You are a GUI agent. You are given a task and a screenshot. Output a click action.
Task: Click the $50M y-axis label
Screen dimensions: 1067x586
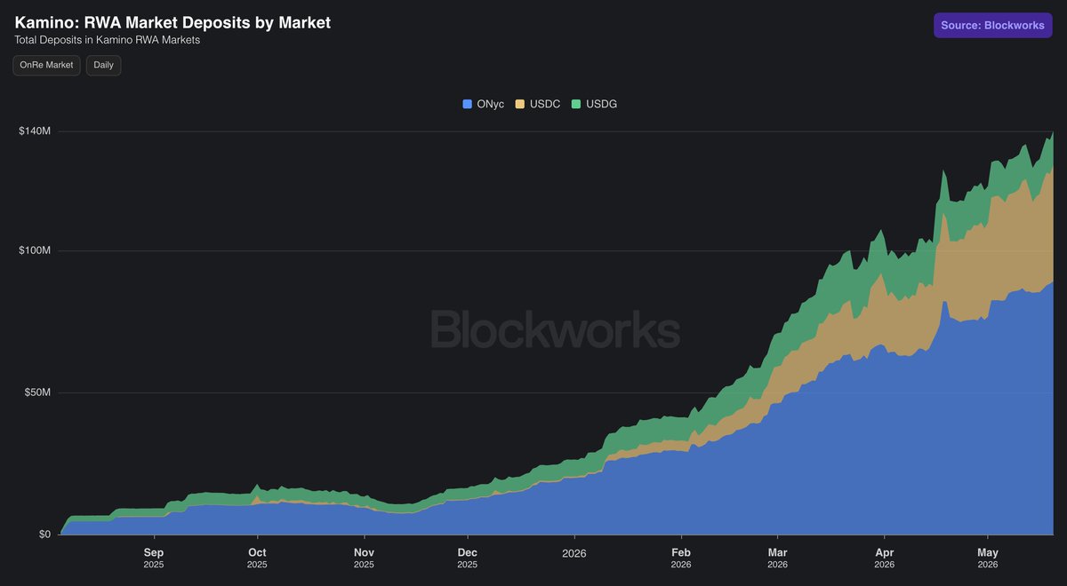pyautogui.click(x=37, y=392)
